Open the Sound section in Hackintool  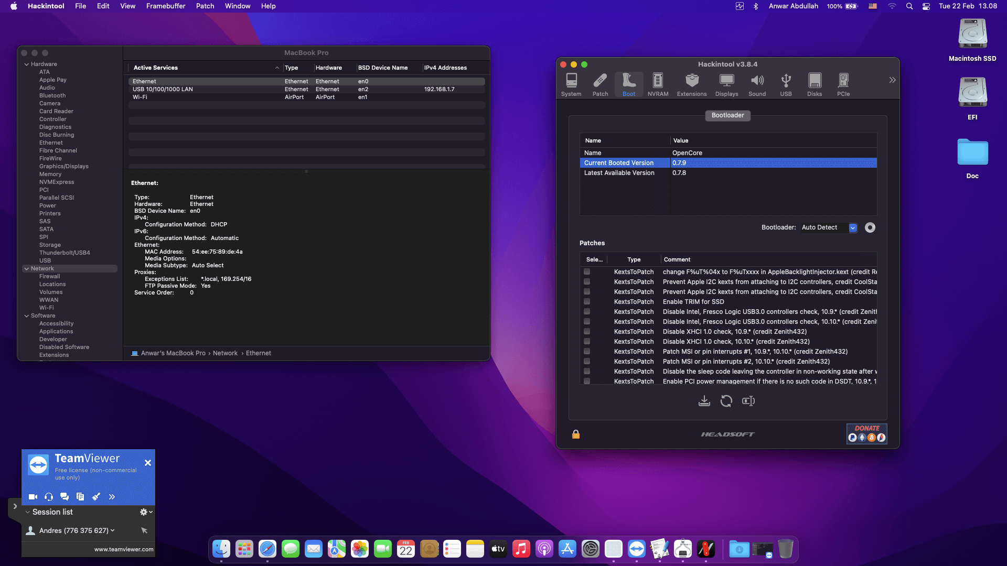(x=757, y=85)
